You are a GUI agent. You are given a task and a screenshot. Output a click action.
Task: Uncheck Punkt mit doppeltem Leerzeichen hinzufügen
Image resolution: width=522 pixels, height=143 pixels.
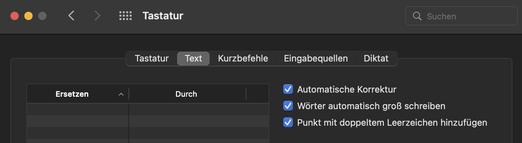click(288, 122)
